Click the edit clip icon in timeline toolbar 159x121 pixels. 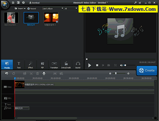25,73
